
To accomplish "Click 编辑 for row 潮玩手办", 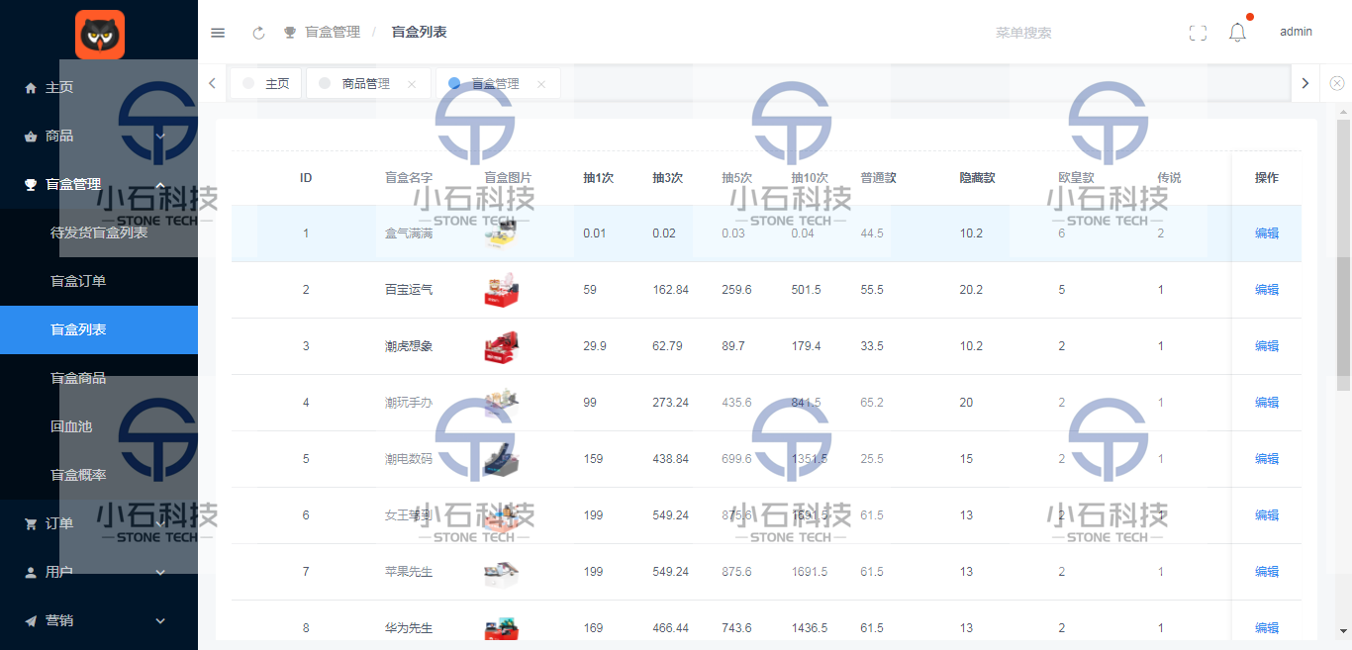I will coord(1267,403).
